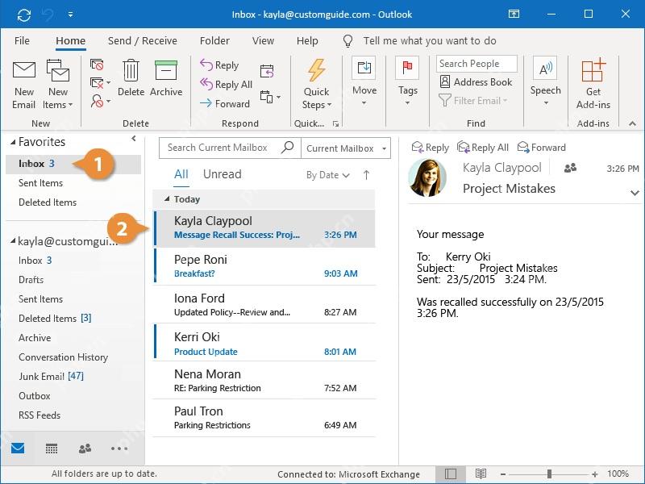The height and width of the screenshot is (484, 645).
Task: Switch to the Folder tab
Action: [x=214, y=41]
